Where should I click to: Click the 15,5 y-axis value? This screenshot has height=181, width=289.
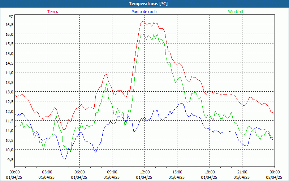pyautogui.click(x=9, y=43)
